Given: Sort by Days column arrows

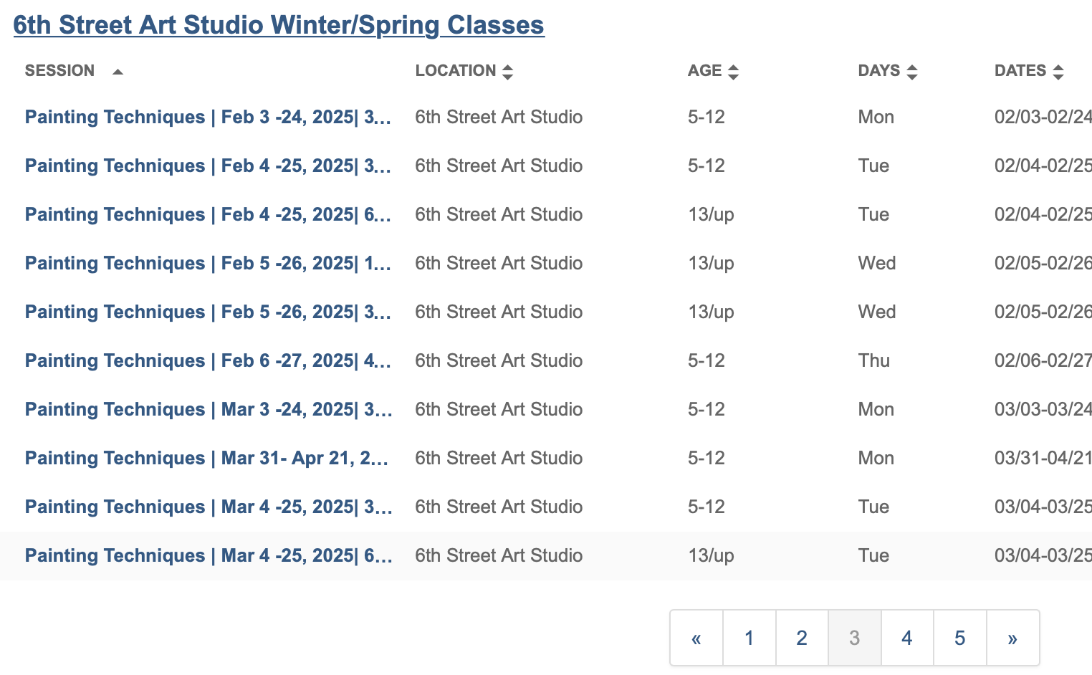Looking at the screenshot, I should [911, 72].
